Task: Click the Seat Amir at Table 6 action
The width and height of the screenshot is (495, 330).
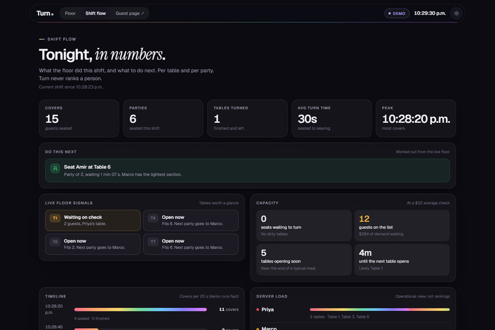Action: click(x=247, y=170)
